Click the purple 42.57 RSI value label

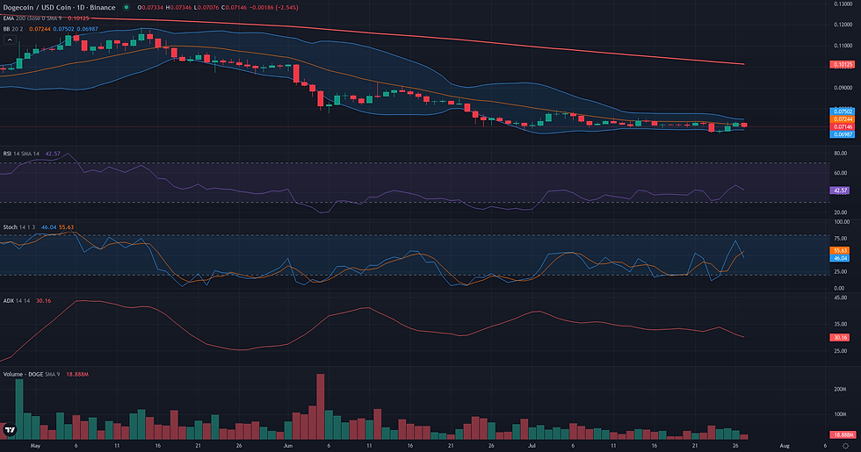(840, 190)
